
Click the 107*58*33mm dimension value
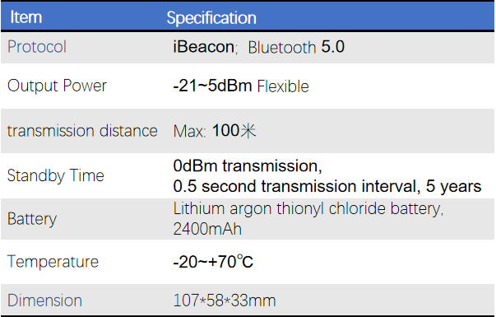click(225, 301)
